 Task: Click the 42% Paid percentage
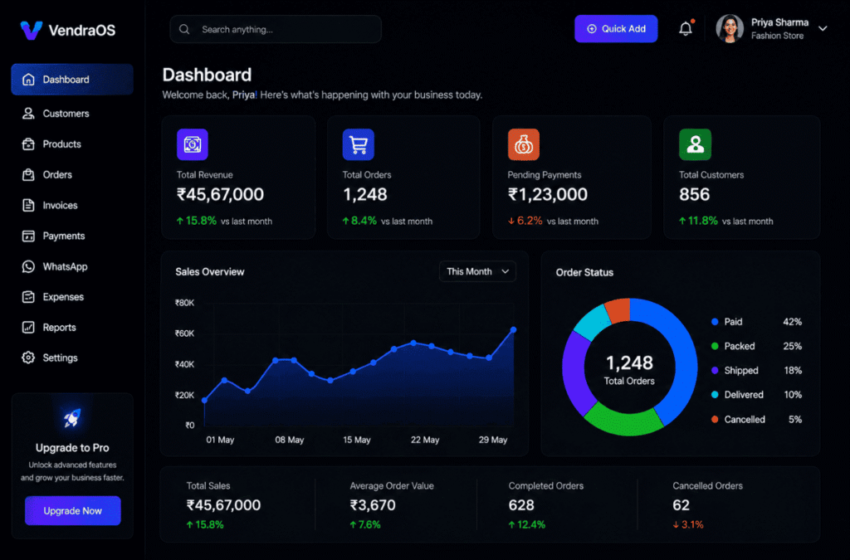[x=793, y=322]
